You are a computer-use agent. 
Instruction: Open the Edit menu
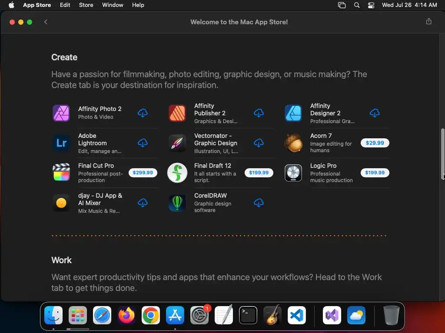tap(65, 5)
